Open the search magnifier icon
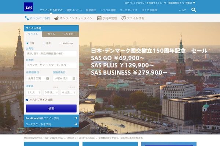The width and height of the screenshot is (220, 146). (x=194, y=9)
